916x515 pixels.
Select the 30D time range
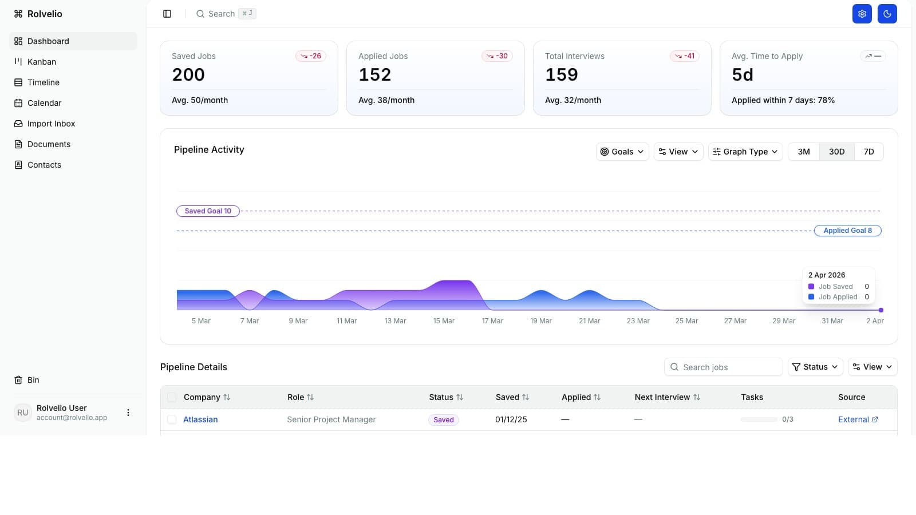(837, 152)
